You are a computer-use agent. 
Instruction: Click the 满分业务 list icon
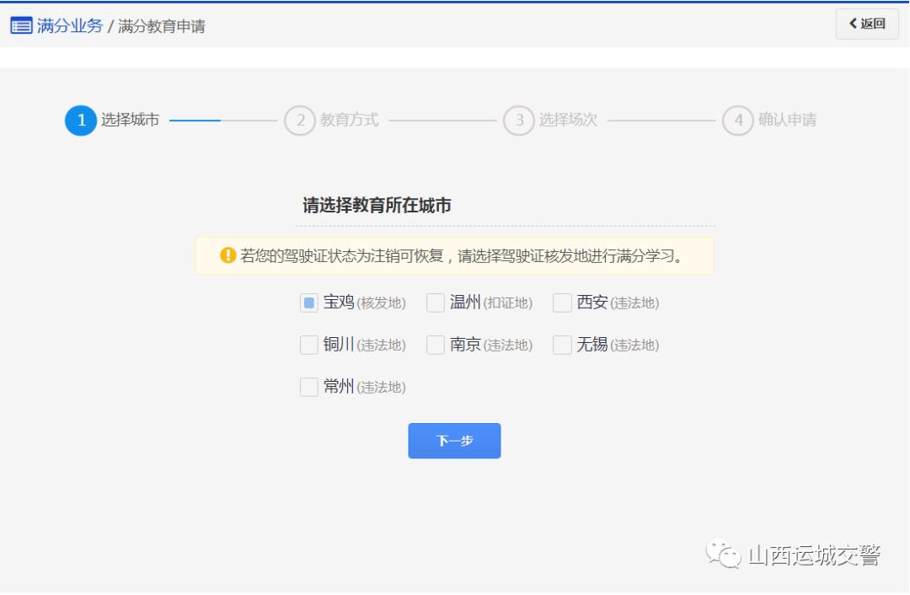[x=21, y=25]
